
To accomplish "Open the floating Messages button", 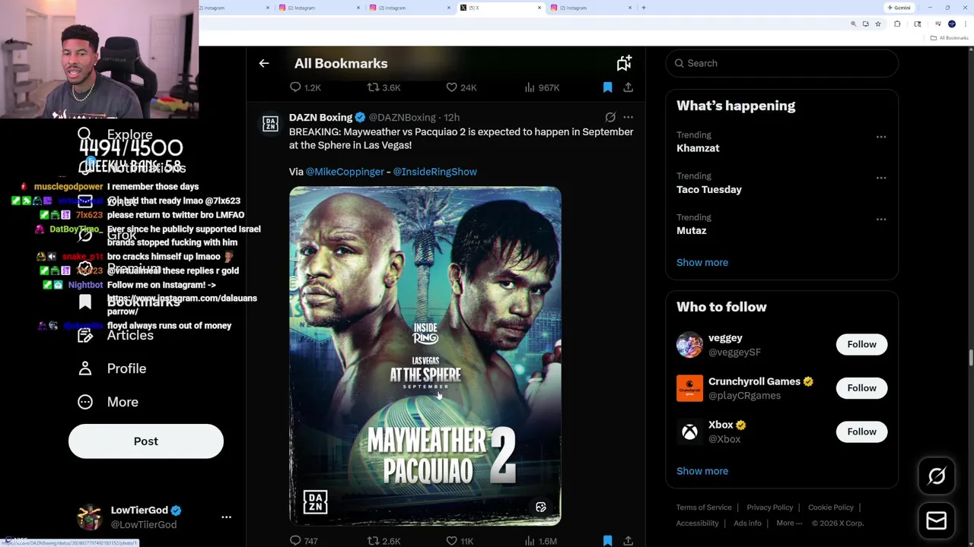I will 937,520.
